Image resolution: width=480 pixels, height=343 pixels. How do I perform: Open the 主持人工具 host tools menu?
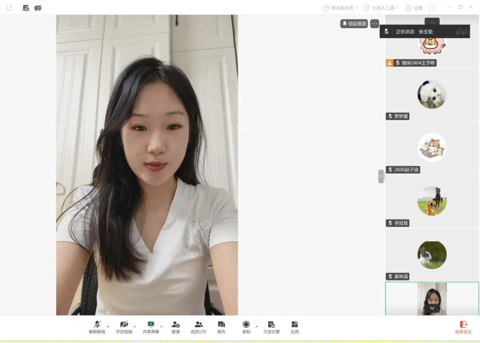381,8
